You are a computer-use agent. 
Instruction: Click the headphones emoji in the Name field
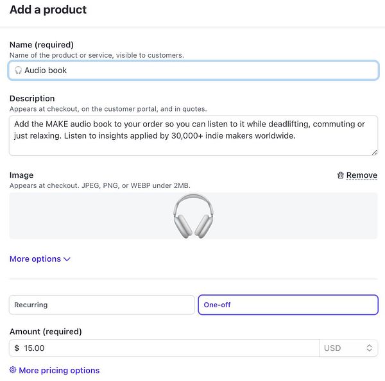point(18,71)
